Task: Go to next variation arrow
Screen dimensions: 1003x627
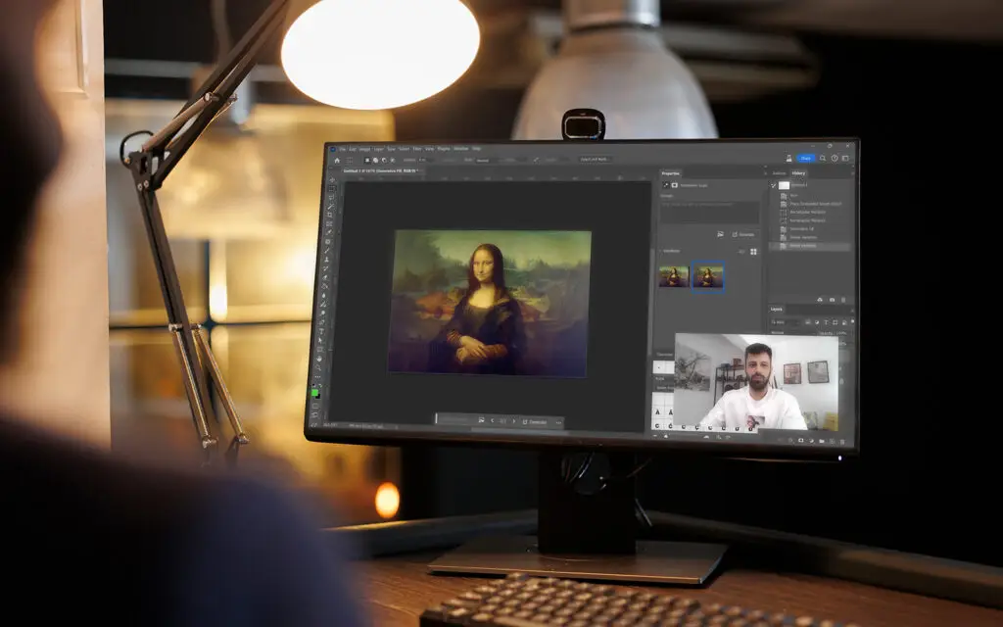Action: click(x=513, y=421)
